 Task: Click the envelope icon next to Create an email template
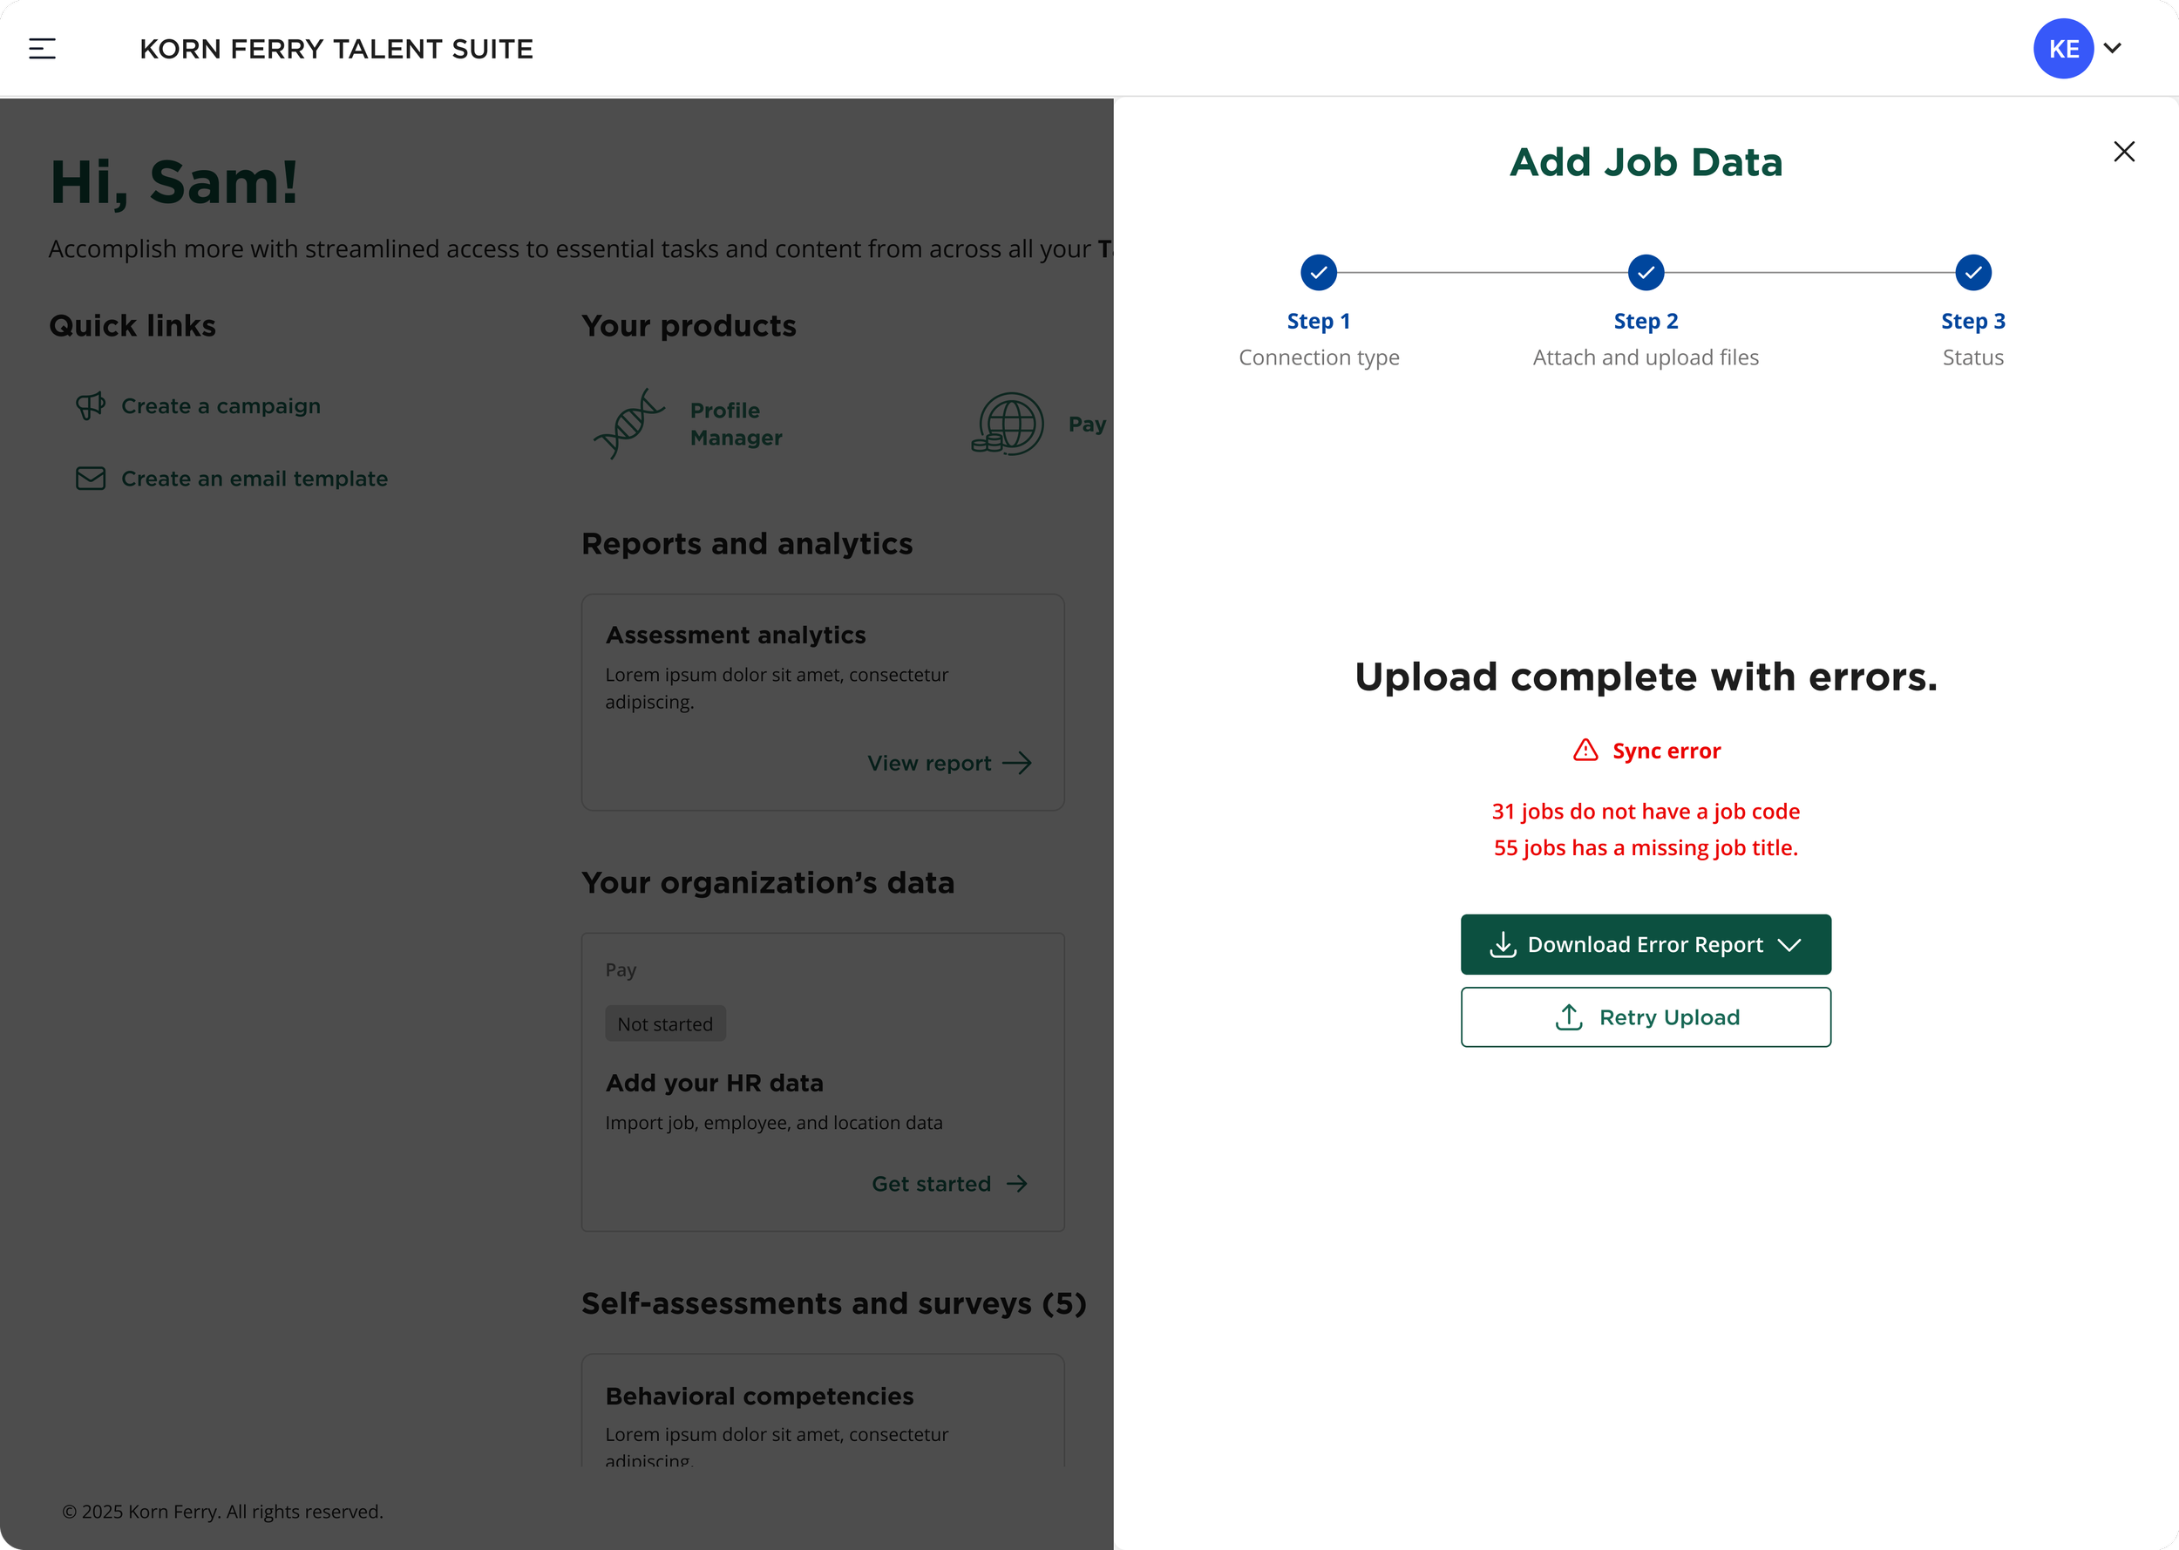90,479
